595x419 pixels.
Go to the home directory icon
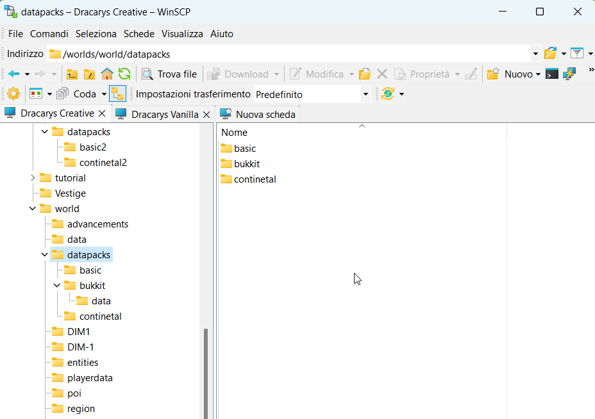pos(107,74)
